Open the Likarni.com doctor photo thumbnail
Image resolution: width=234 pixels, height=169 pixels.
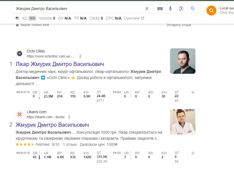[183, 122]
